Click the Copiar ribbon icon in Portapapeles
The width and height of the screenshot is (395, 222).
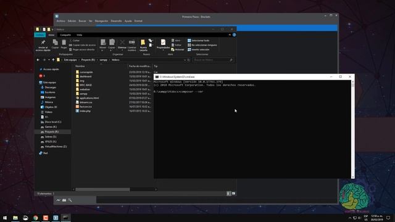tap(55, 44)
